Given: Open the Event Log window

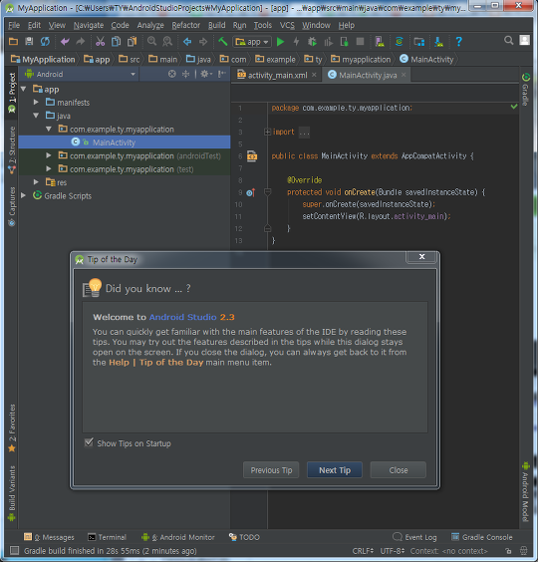Looking at the screenshot, I should pos(414,537).
